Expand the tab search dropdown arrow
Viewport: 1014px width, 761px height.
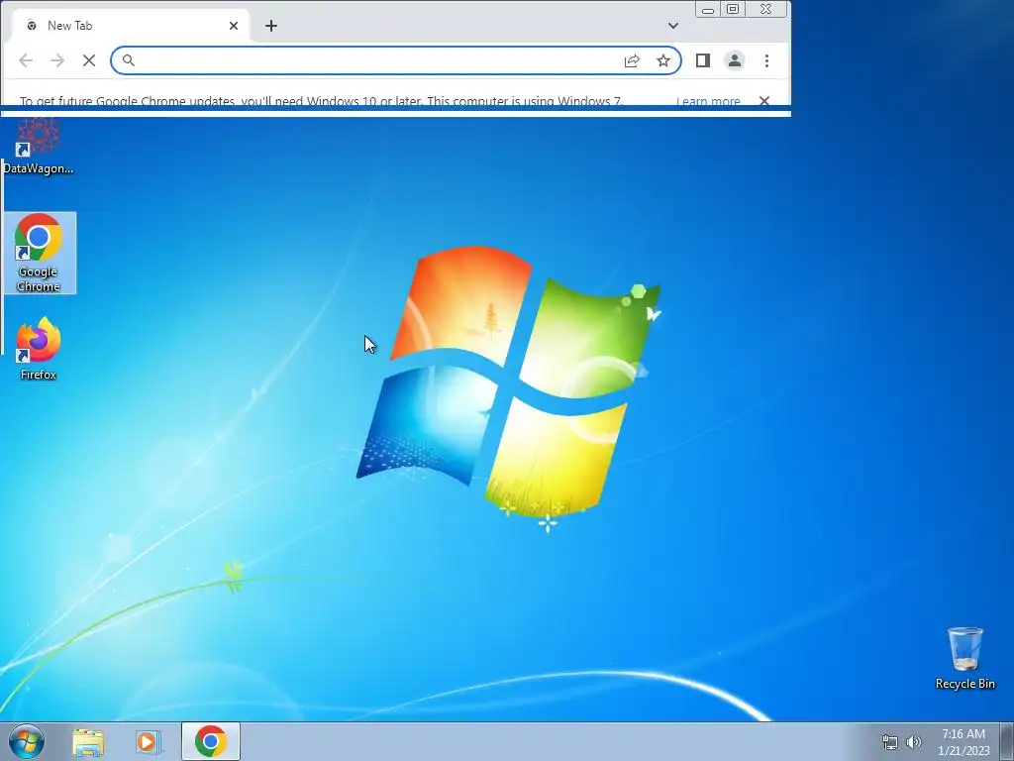pos(673,26)
